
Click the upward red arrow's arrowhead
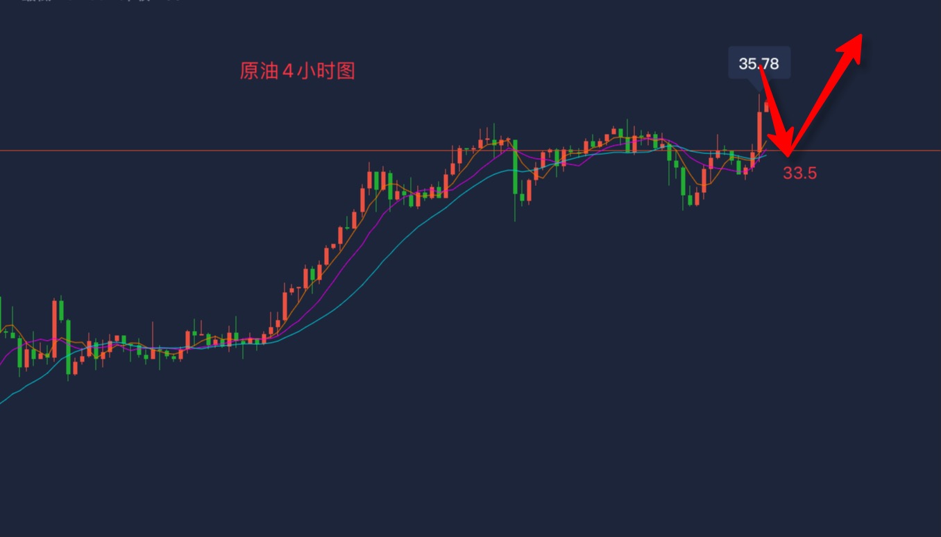click(x=851, y=47)
